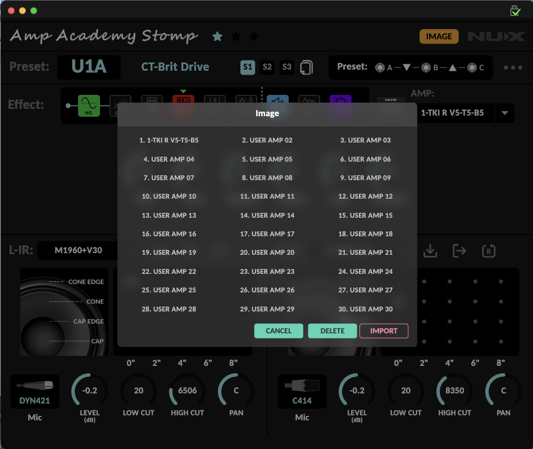Click the purple effect block in chain
The width and height of the screenshot is (533, 449).
tap(340, 99)
